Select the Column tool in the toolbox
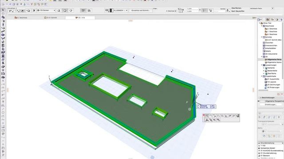284x159 pixels. coord(3,24)
